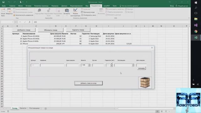Click the insert function fx icon
Image resolution: width=201 pixels, height=113 pixels.
(x=29, y=22)
